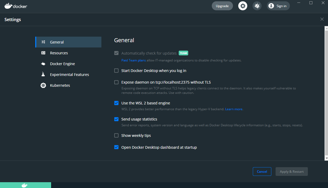Disable Open Docker Desktop dashboard at startup

click(116, 147)
